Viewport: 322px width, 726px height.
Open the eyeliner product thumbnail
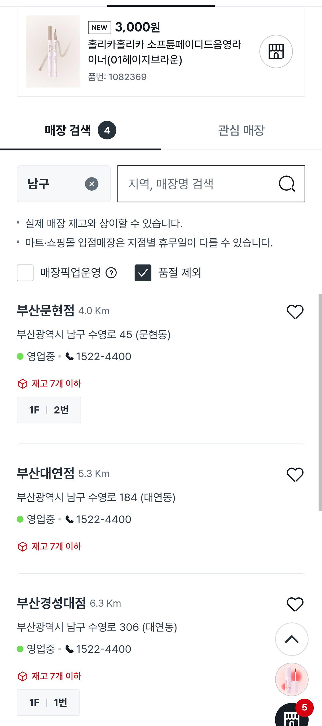(53, 51)
